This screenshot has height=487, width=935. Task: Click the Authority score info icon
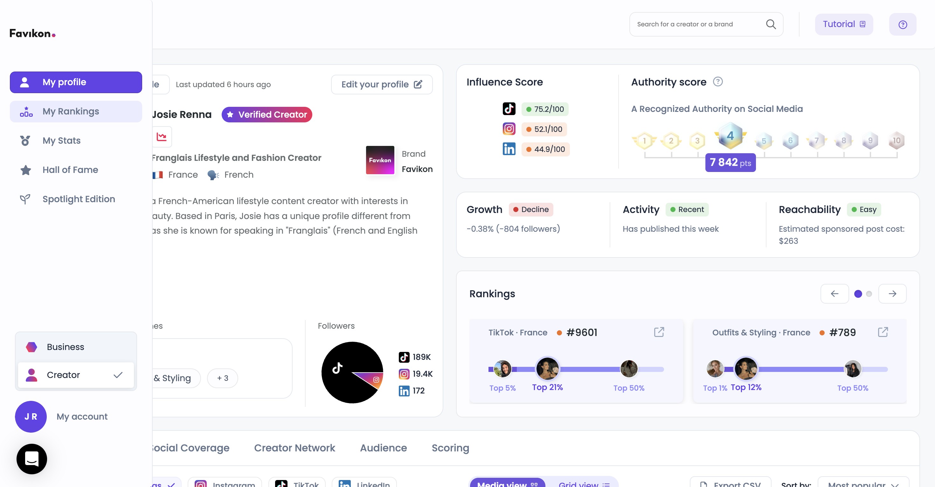click(x=717, y=82)
